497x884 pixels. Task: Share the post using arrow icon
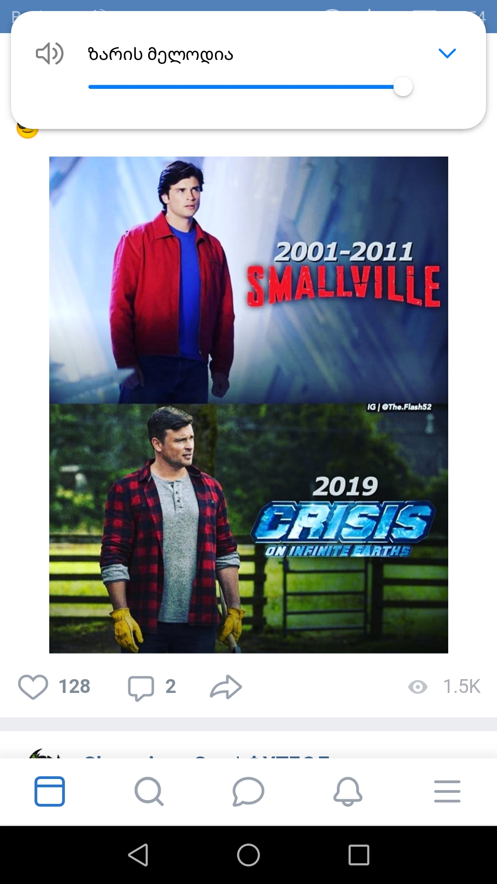[226, 687]
